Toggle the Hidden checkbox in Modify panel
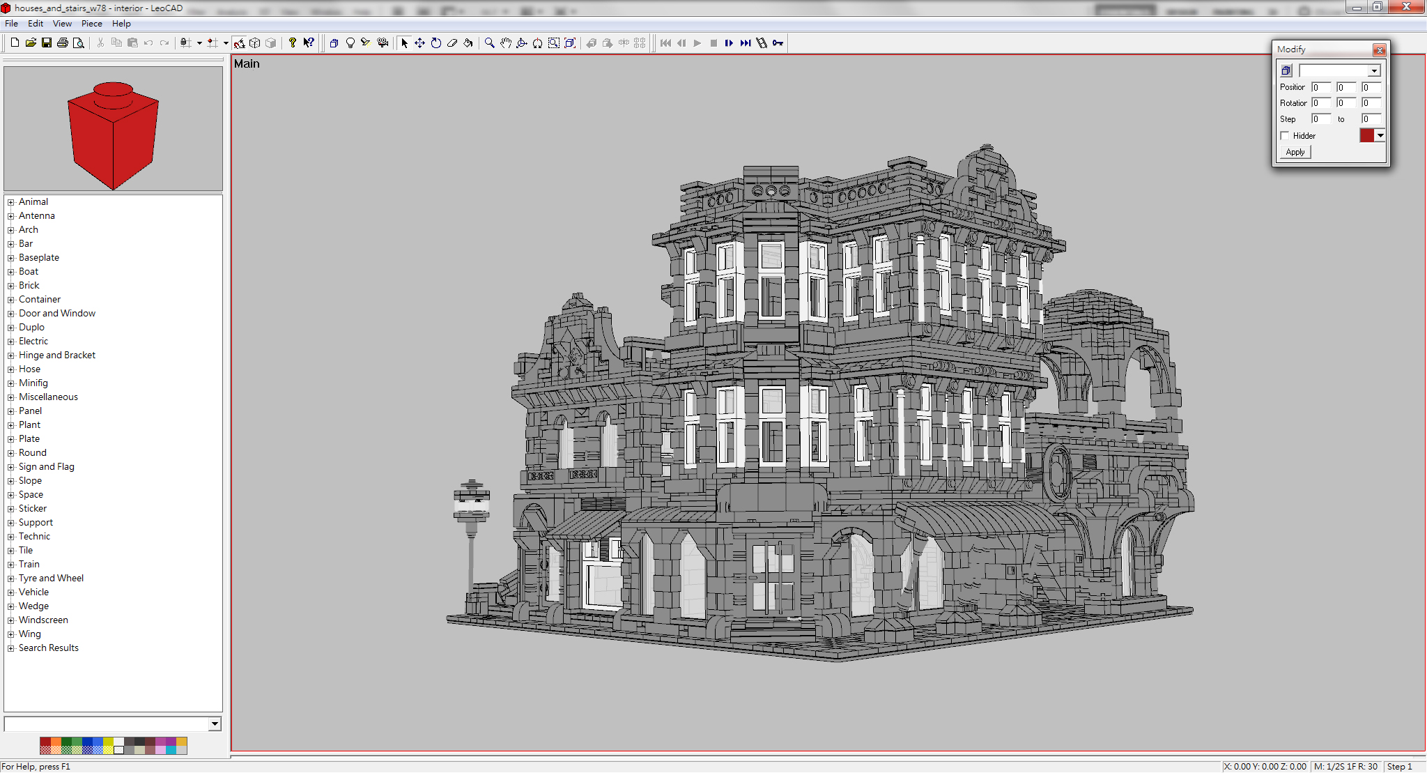 coord(1286,135)
